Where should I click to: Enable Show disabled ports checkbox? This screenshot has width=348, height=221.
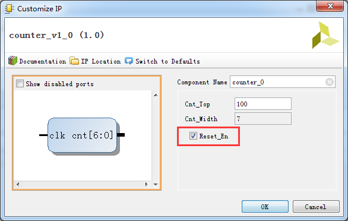(20, 84)
